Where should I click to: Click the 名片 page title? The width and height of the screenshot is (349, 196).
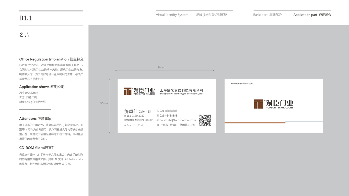[25, 35]
